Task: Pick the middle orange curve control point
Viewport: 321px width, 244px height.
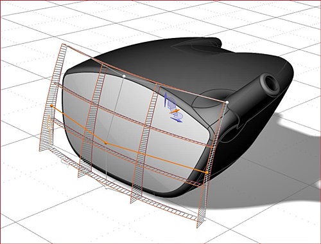Action: point(106,143)
